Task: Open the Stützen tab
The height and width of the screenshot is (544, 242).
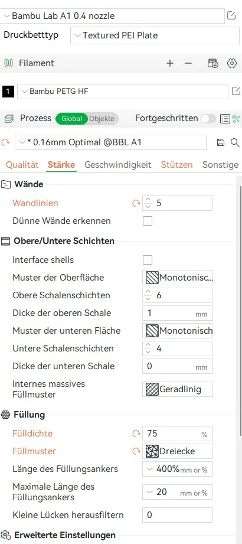Action: click(x=176, y=164)
